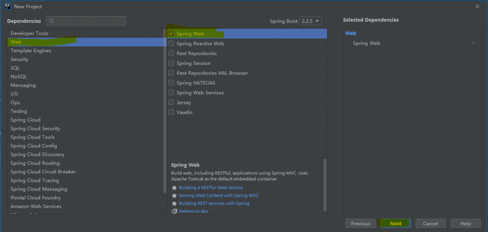Select Amazon Web Services category

(x=86, y=207)
